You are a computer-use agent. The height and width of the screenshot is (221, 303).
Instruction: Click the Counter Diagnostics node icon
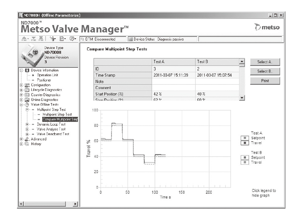coord(27,95)
